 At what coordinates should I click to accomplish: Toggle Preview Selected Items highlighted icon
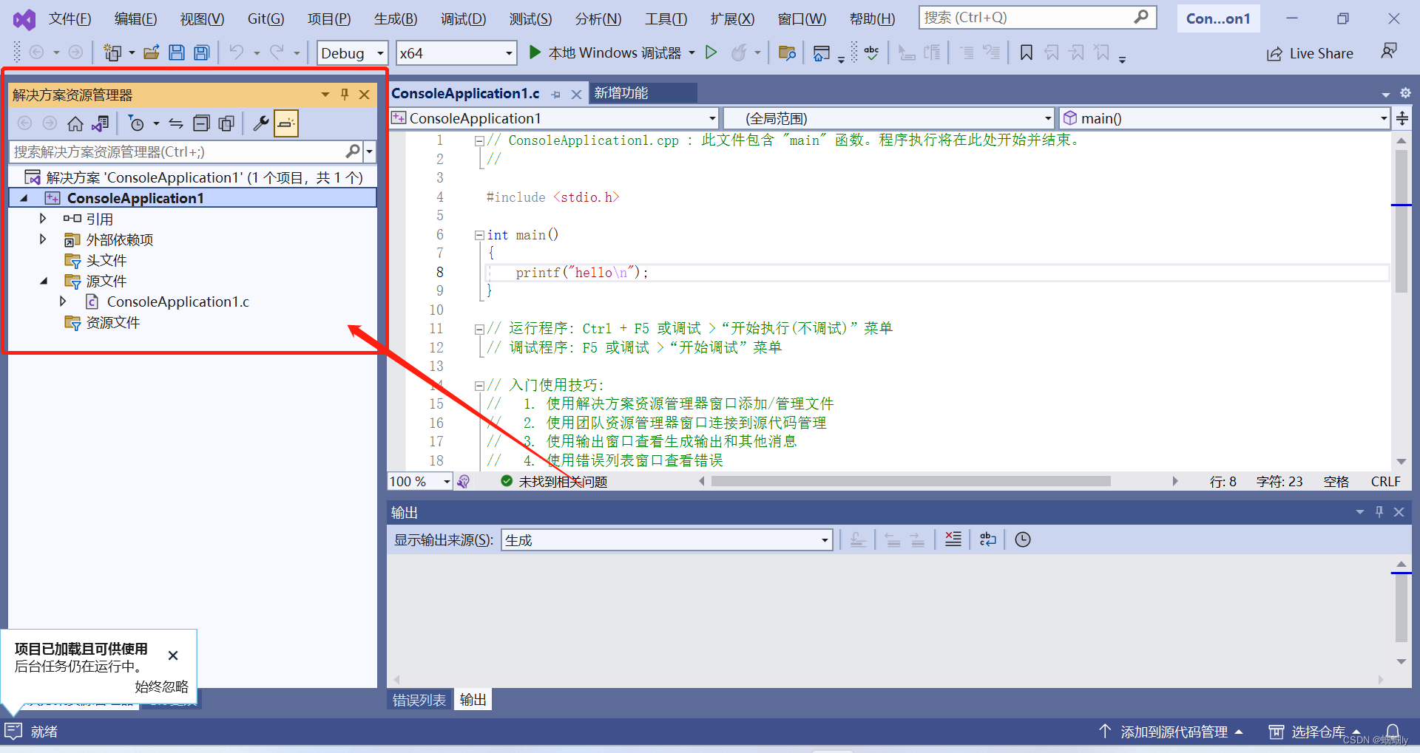point(286,123)
